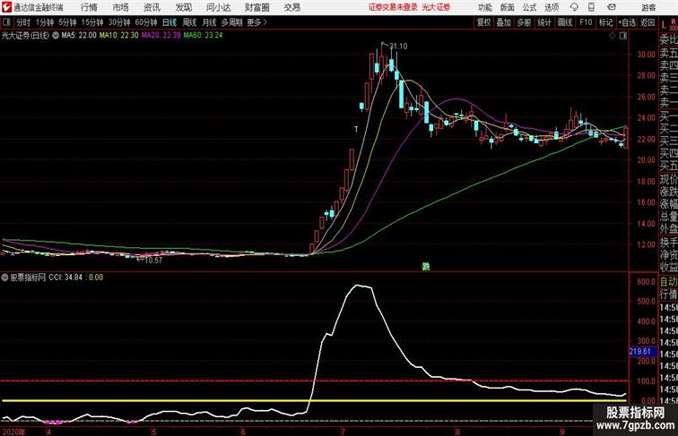This screenshot has height=436, width=678.
Task: Switch to the 30分钟 period
Action: point(119,22)
